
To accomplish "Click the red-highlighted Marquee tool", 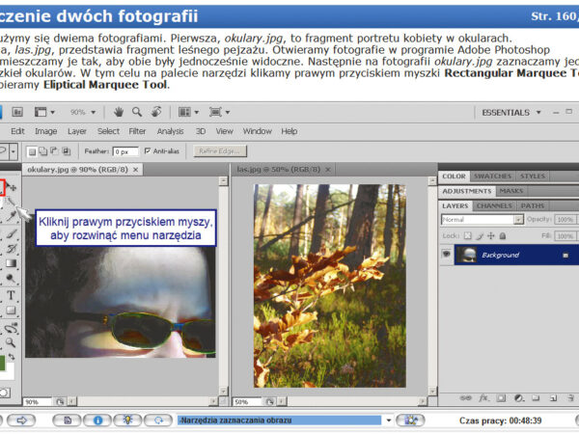I will [x=3, y=187].
